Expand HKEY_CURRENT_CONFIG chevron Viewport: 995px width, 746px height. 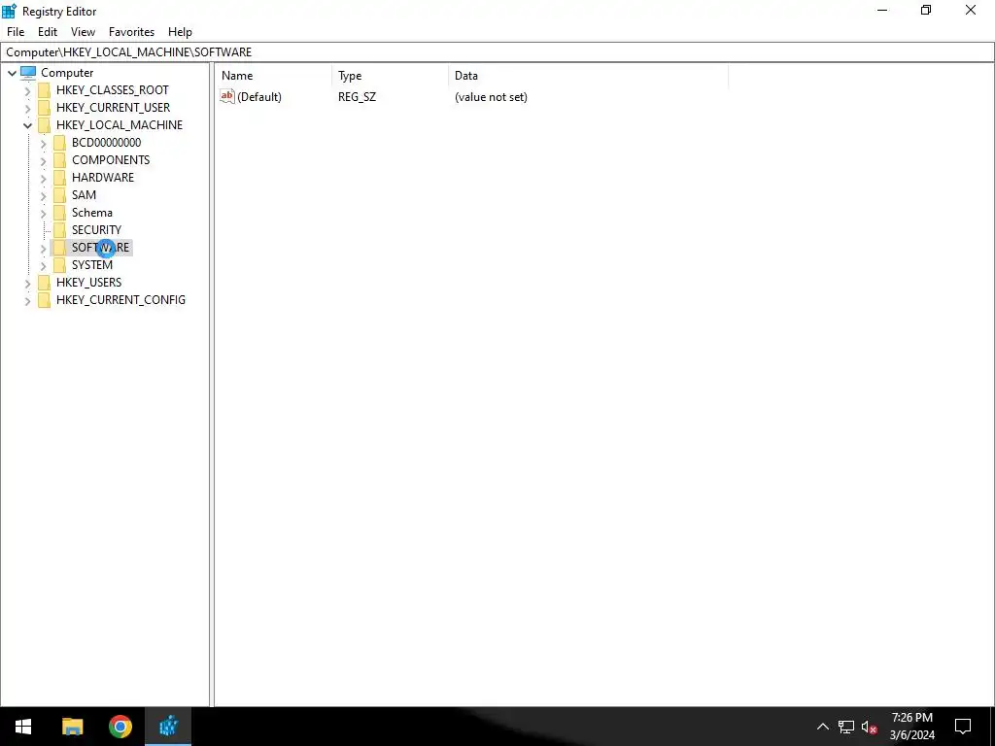tap(27, 301)
